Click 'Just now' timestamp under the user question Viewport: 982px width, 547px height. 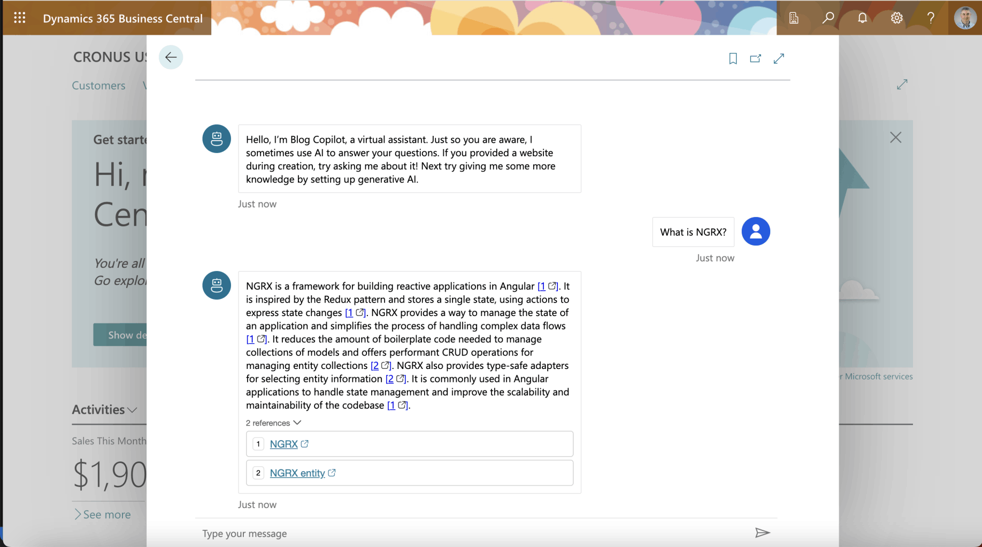click(x=715, y=258)
